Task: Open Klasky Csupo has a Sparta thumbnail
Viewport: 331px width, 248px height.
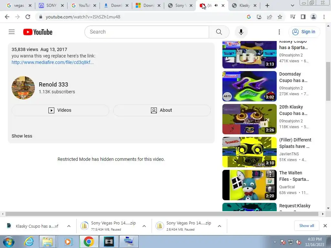Action: 249,55
